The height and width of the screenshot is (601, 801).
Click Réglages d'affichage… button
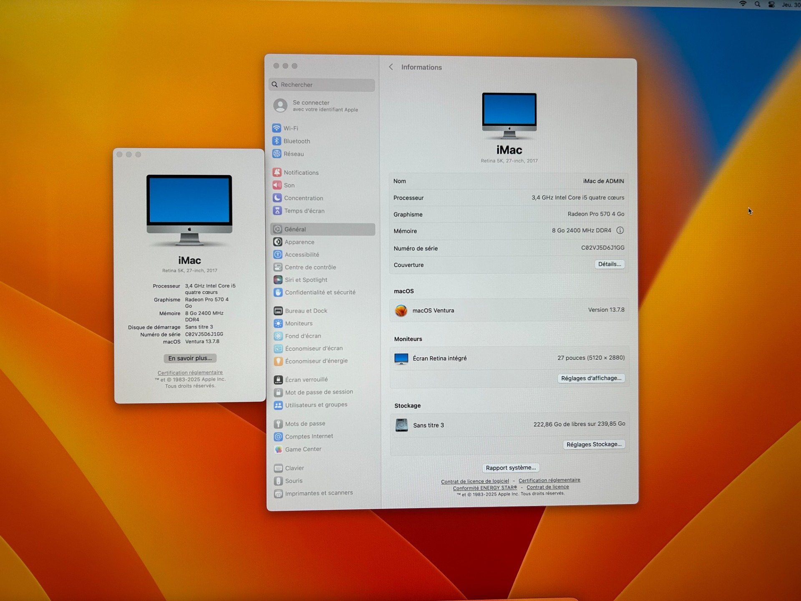click(x=591, y=378)
